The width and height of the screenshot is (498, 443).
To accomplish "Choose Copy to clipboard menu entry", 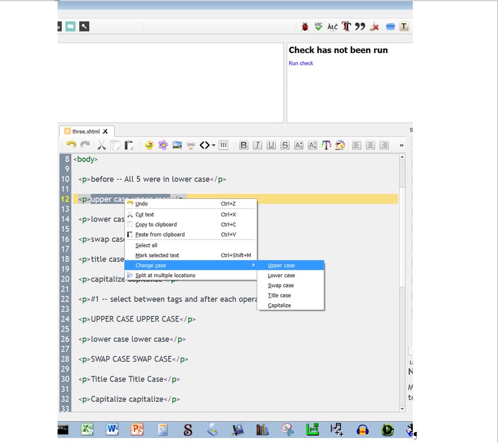I will [x=190, y=225].
